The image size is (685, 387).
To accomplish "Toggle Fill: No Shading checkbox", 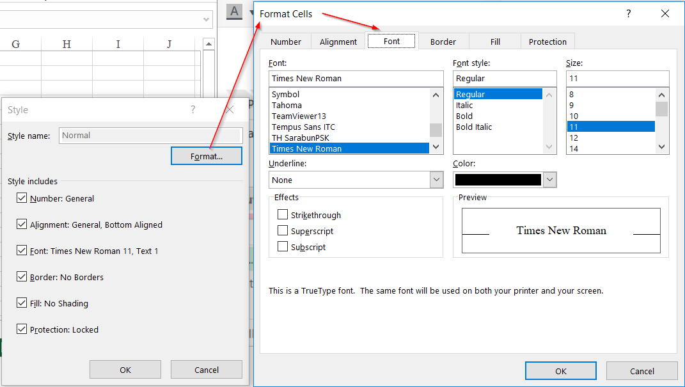I will 21,303.
